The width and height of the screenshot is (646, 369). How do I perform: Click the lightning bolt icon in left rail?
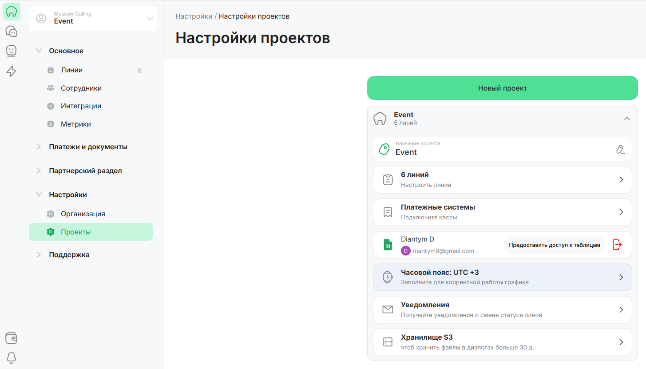coord(12,71)
